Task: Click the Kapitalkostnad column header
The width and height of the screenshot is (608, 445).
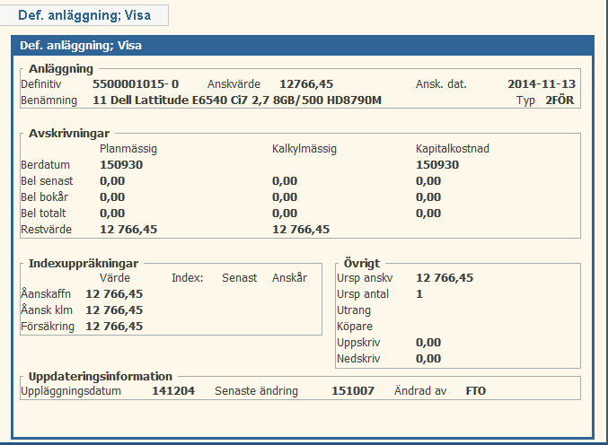Action: click(453, 149)
